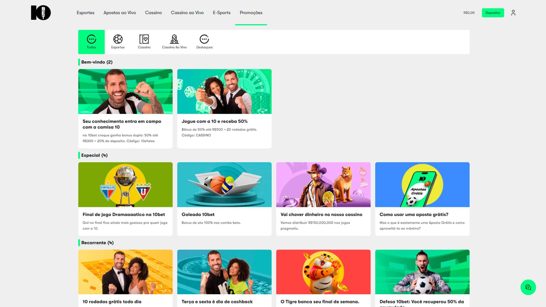The image size is (546, 307).
Task: Select the Promoções tab
Action: [251, 13]
